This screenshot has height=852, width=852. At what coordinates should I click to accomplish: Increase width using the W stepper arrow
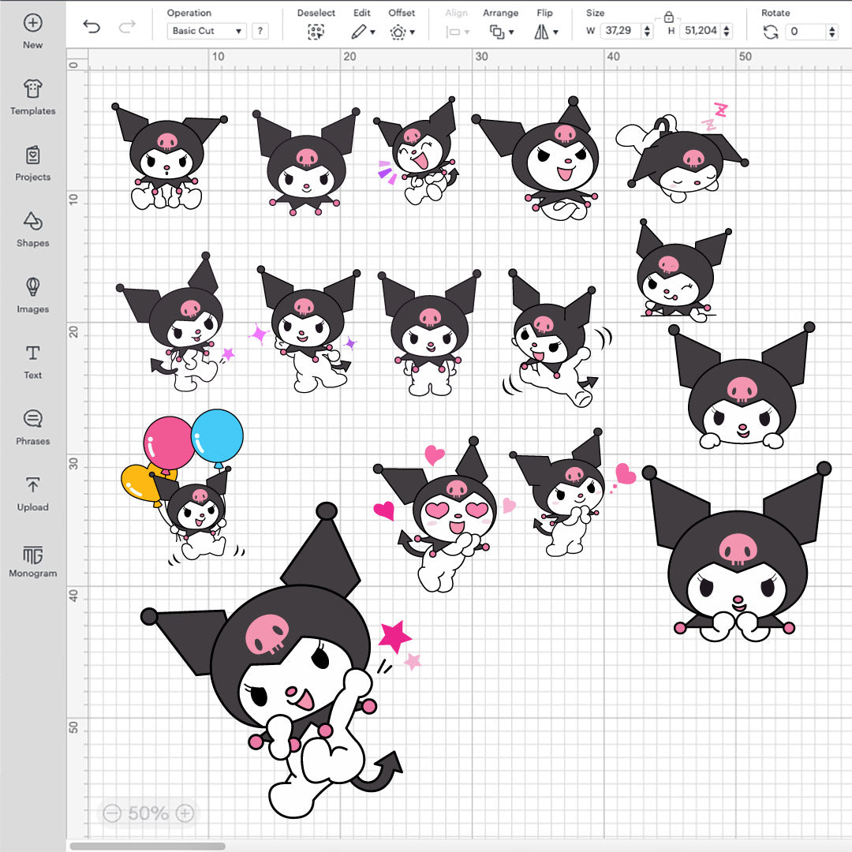(x=647, y=28)
